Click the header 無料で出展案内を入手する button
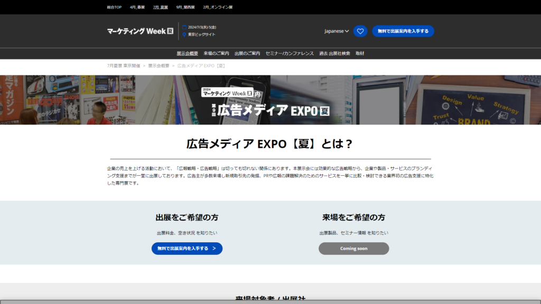The height and width of the screenshot is (304, 541). click(x=403, y=31)
